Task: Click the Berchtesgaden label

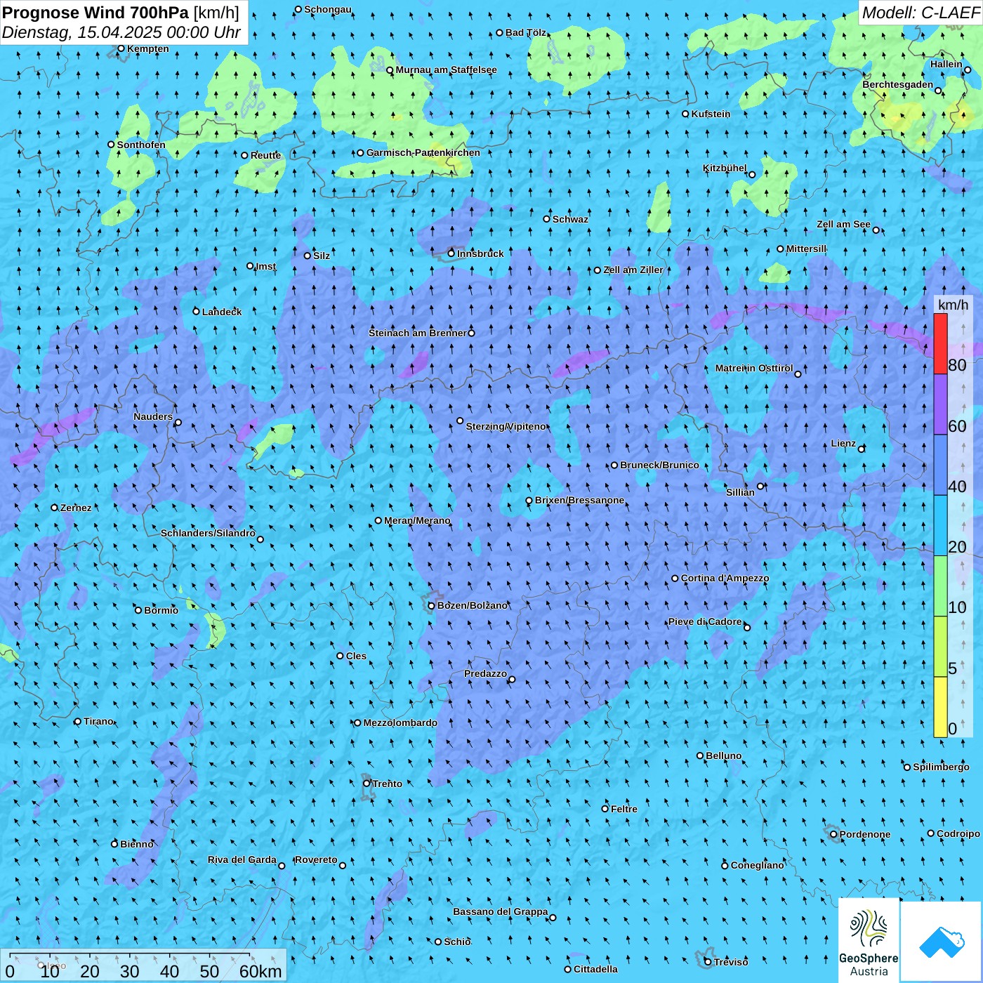Action: pyautogui.click(x=897, y=84)
